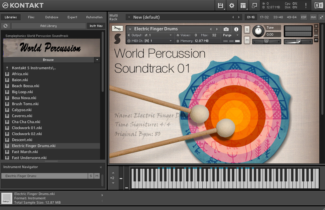Toggle the instrument PV button
The image size is (325, 210).
[x=316, y=40]
